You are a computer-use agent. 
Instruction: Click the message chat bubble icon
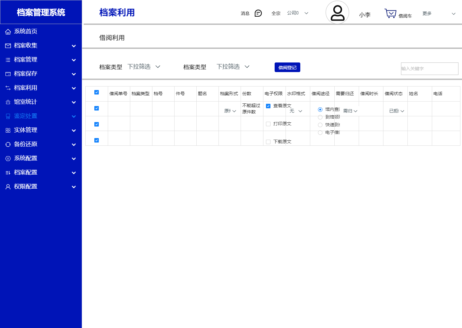click(258, 13)
